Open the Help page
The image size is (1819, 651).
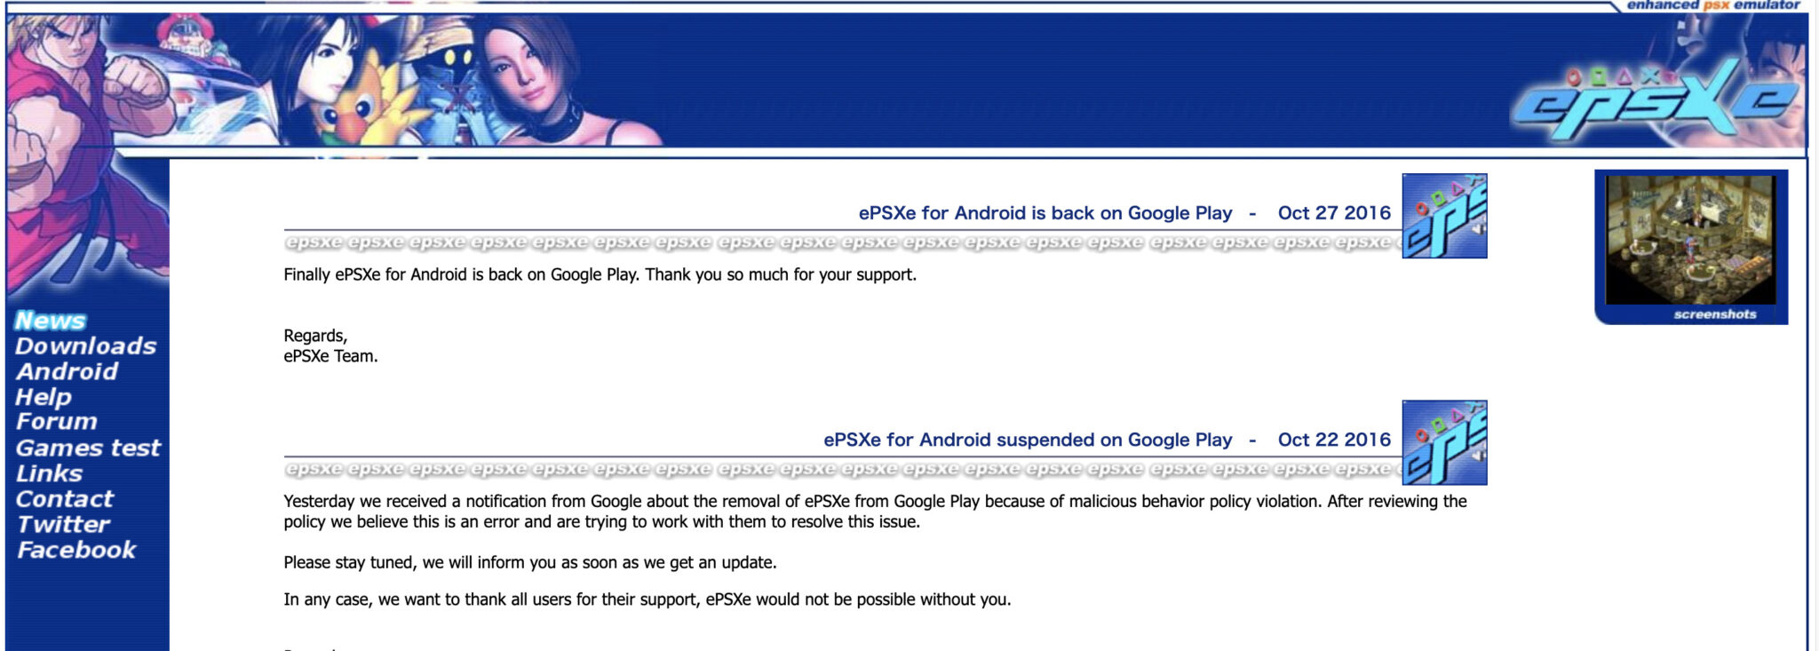coord(44,397)
